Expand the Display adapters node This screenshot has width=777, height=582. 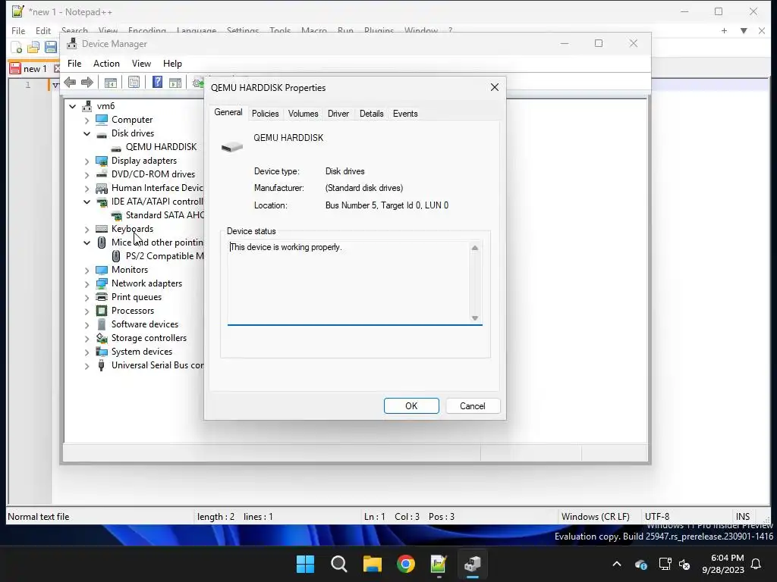click(x=87, y=161)
